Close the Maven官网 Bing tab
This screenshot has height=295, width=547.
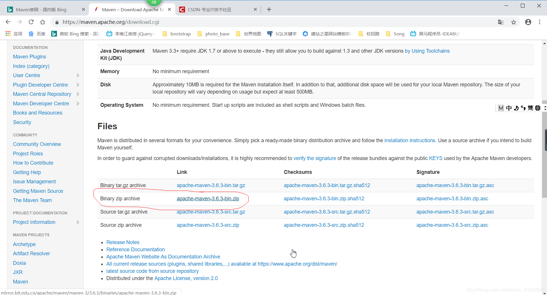(83, 9)
